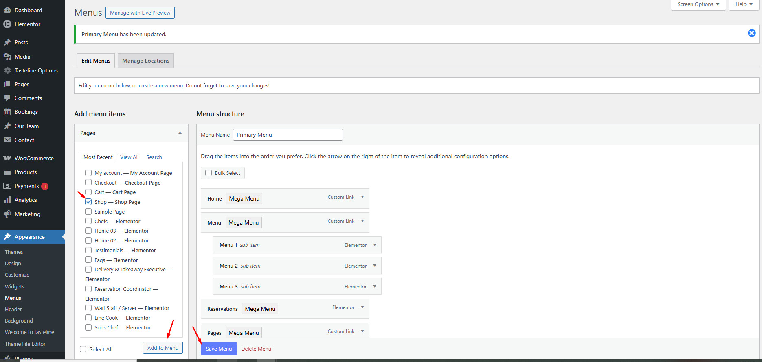Tick the Select All checkbox

point(83,349)
